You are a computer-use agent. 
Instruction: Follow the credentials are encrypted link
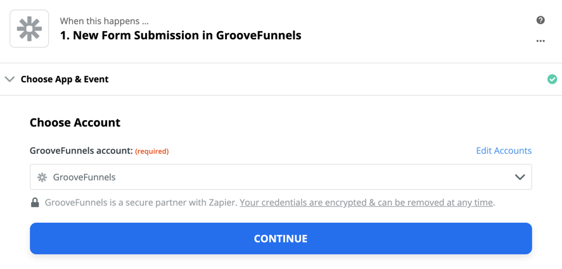(366, 203)
